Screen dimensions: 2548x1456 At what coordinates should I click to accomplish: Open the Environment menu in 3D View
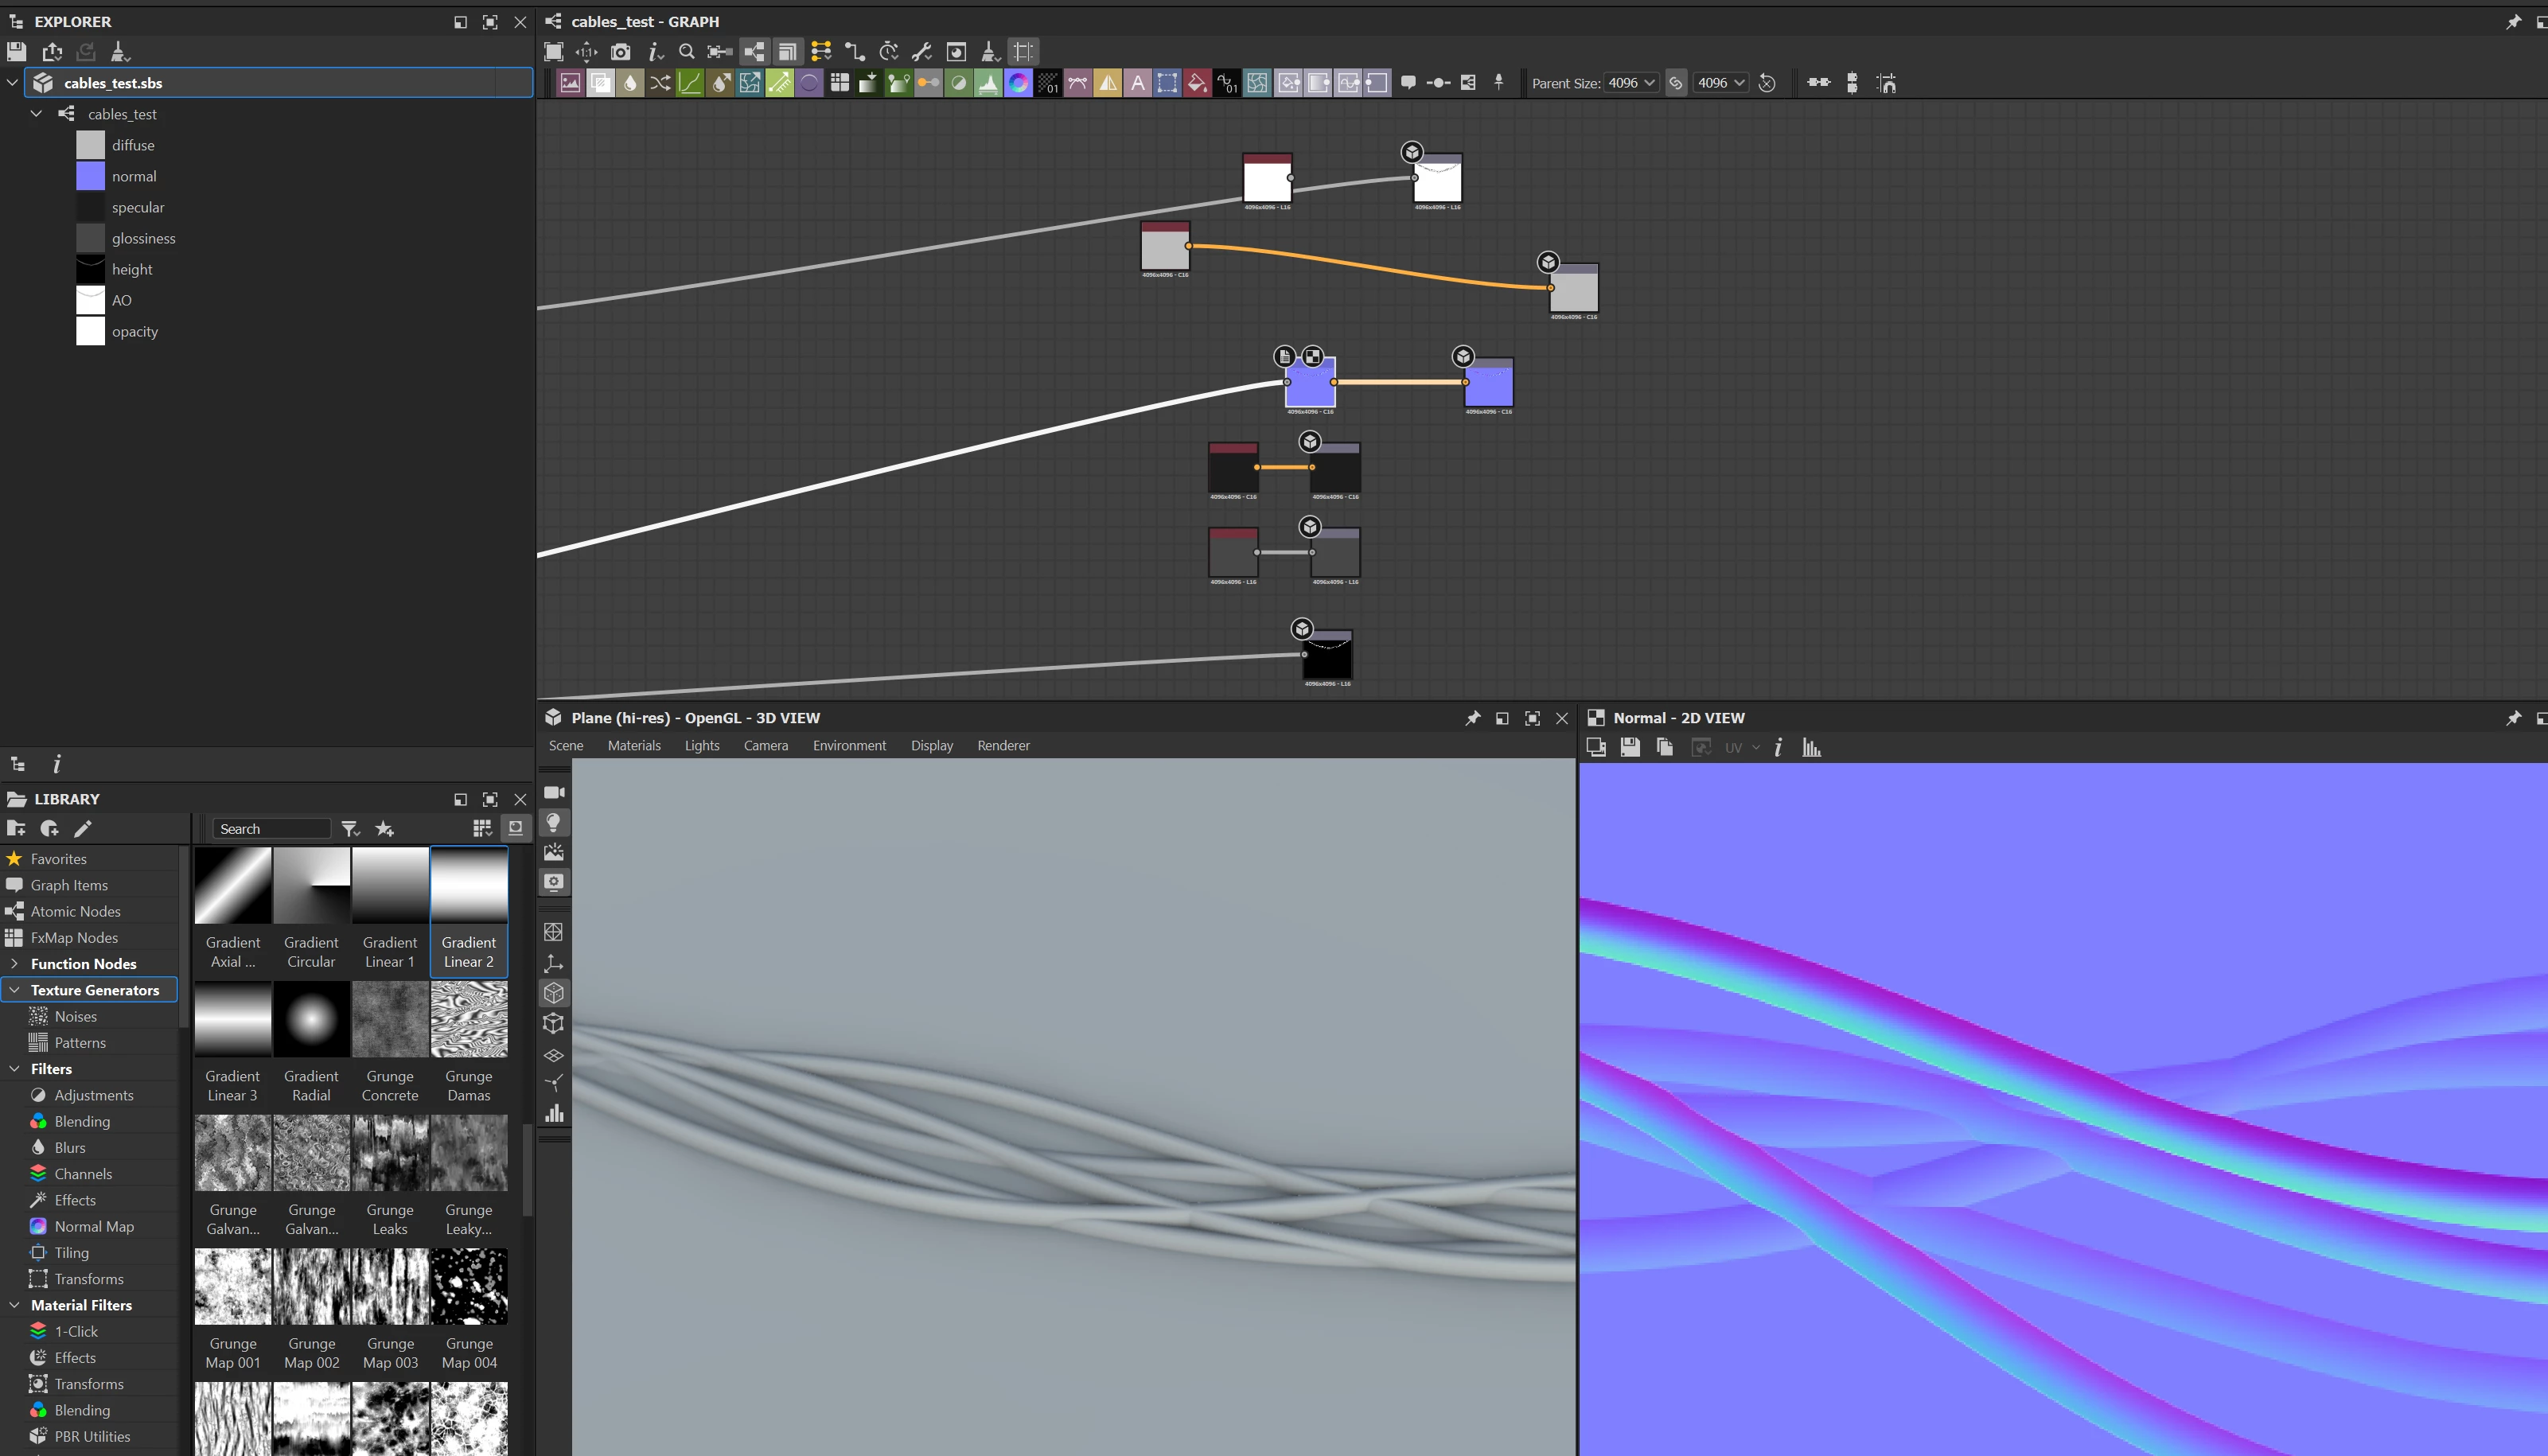pyautogui.click(x=849, y=746)
